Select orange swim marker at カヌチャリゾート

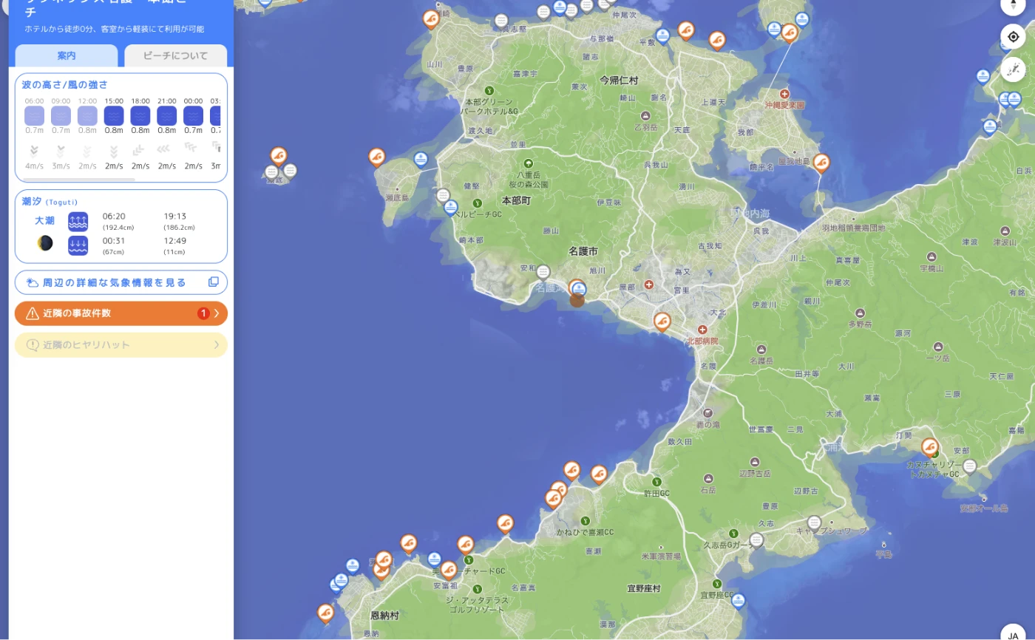pyautogui.click(x=930, y=447)
